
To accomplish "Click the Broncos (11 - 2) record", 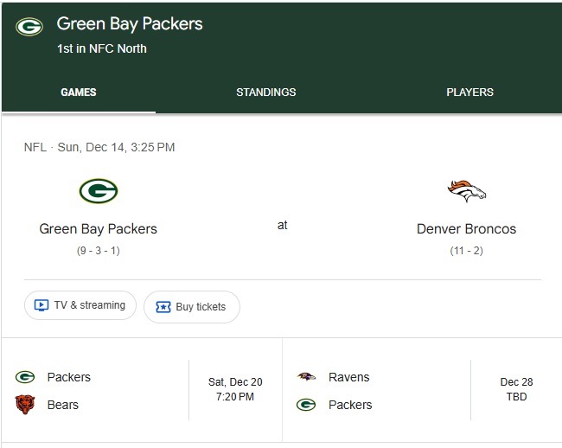I will tap(466, 251).
